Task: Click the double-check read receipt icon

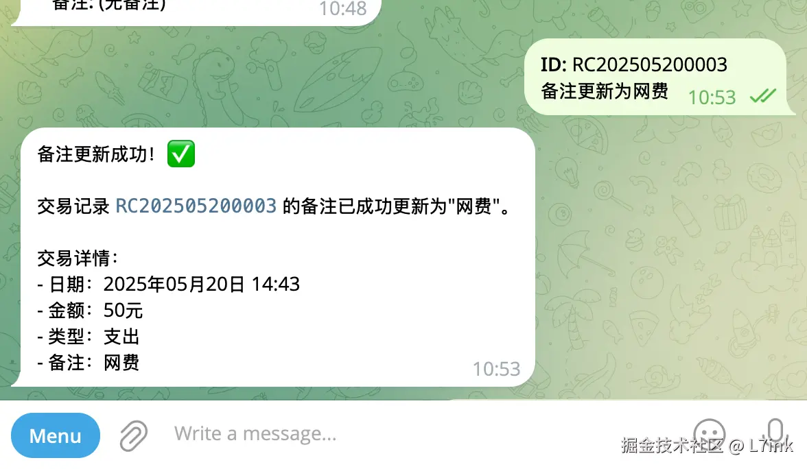Action: click(x=763, y=96)
